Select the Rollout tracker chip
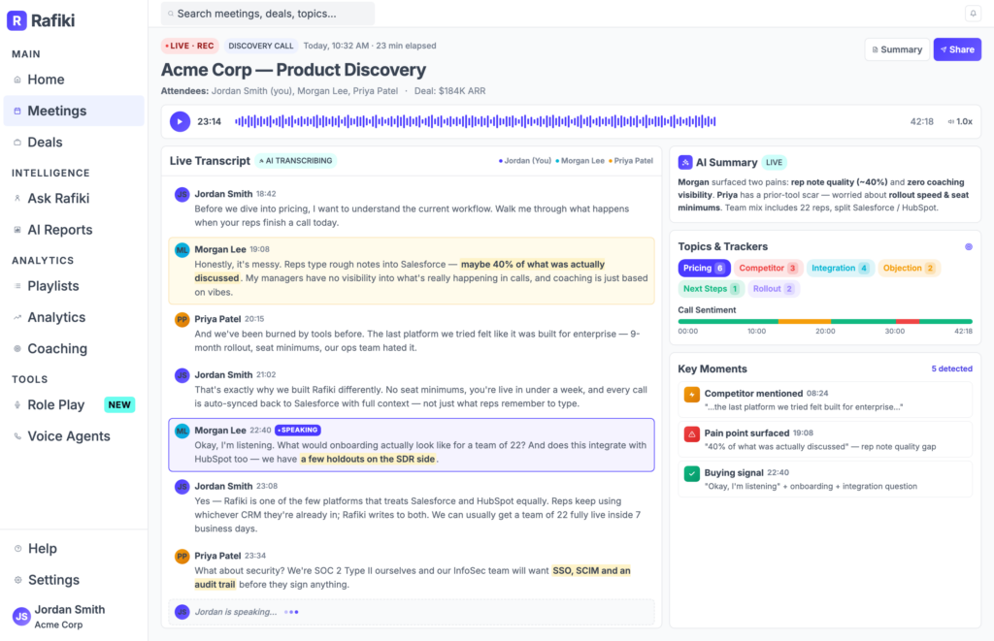The width and height of the screenshot is (994, 641). [774, 289]
